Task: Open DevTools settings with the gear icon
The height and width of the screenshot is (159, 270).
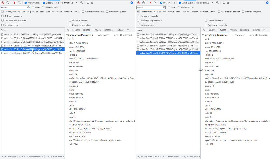Action: point(131,2)
